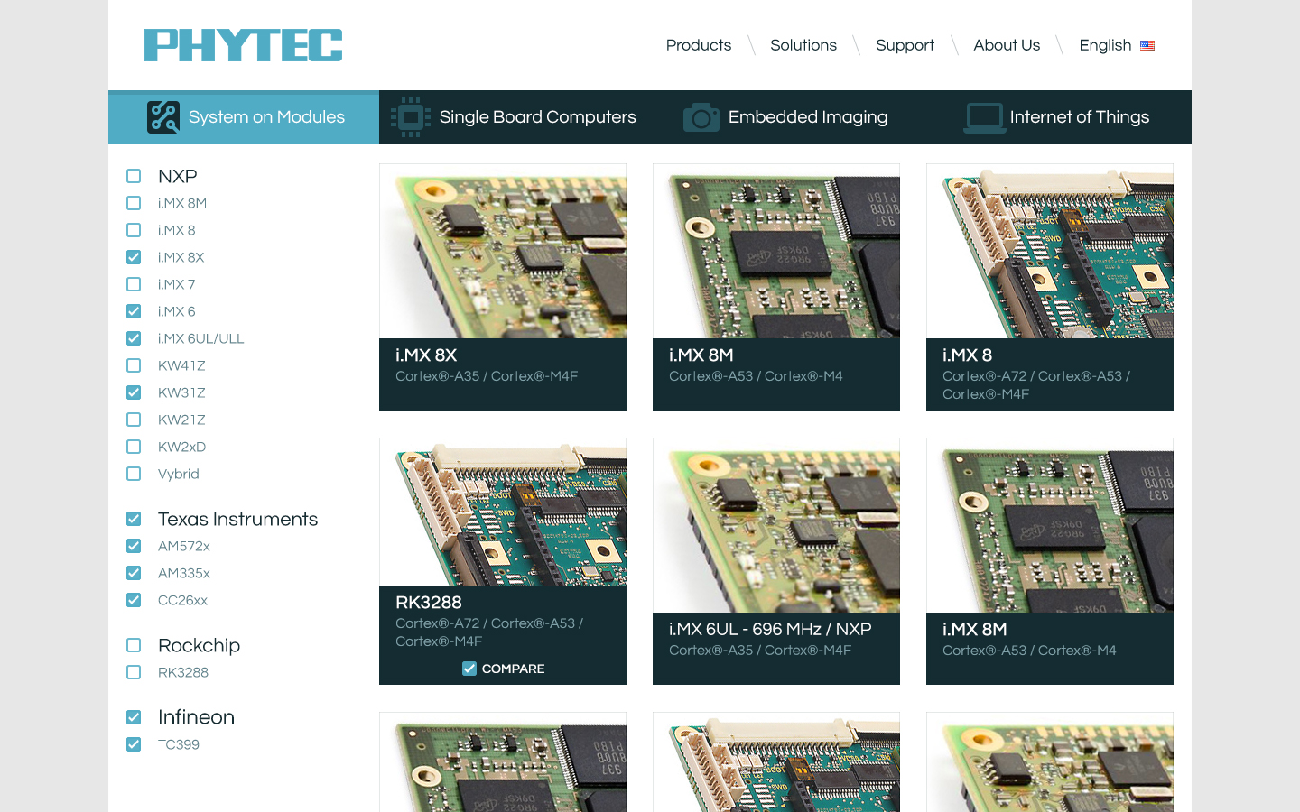1300x812 pixels.
Task: Deselect the Texas Instruments AM572x checkbox
Action: coord(134,546)
